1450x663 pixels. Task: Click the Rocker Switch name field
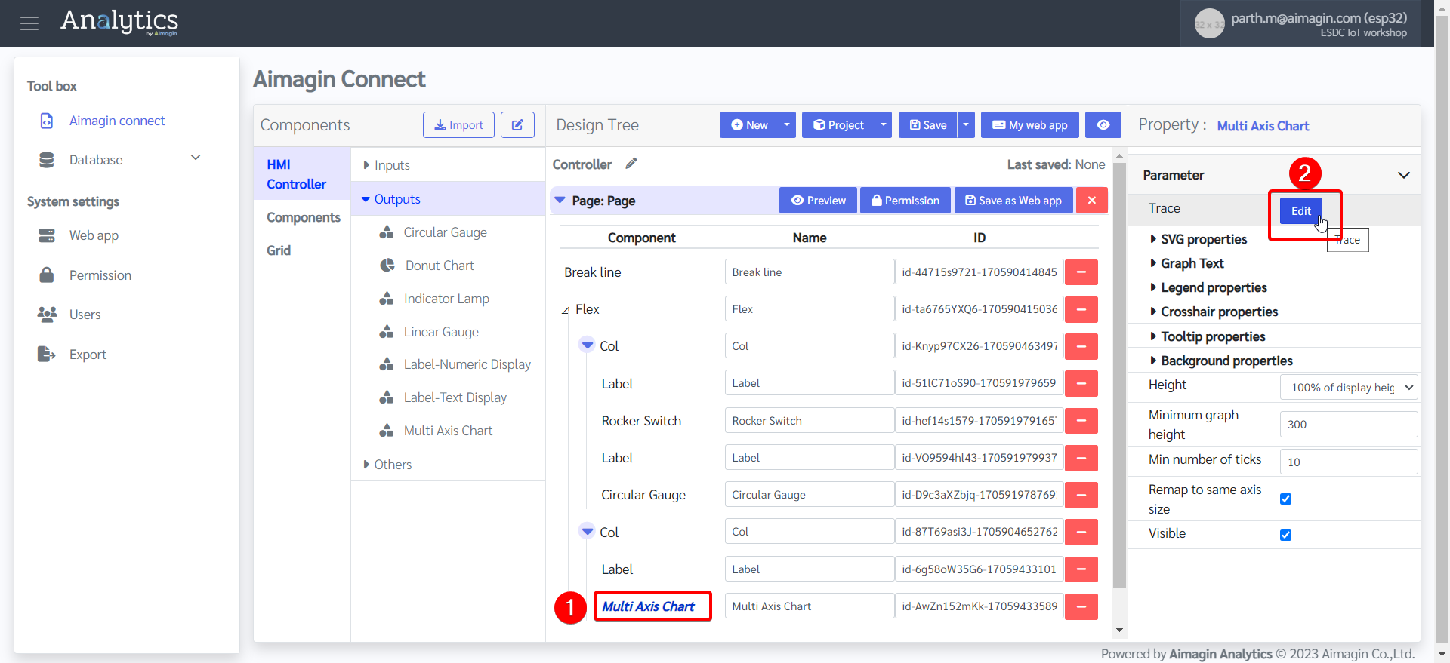click(810, 421)
